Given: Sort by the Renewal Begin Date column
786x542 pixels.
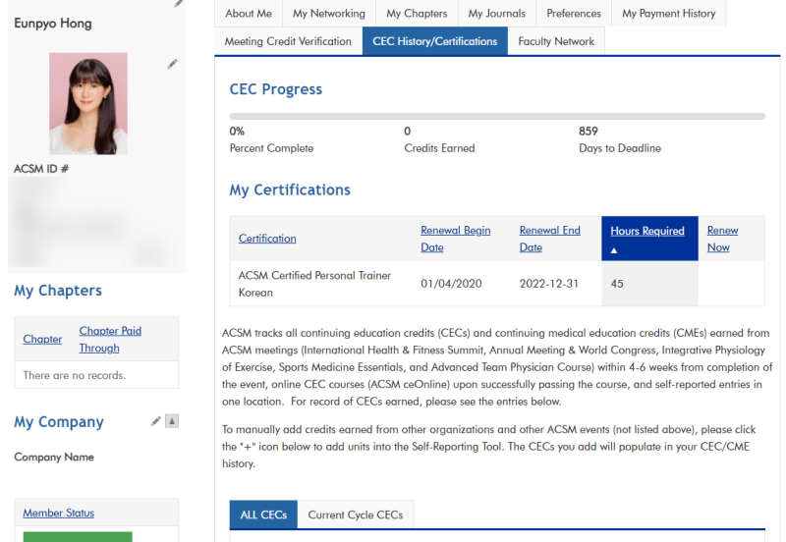Looking at the screenshot, I should pyautogui.click(x=455, y=239).
